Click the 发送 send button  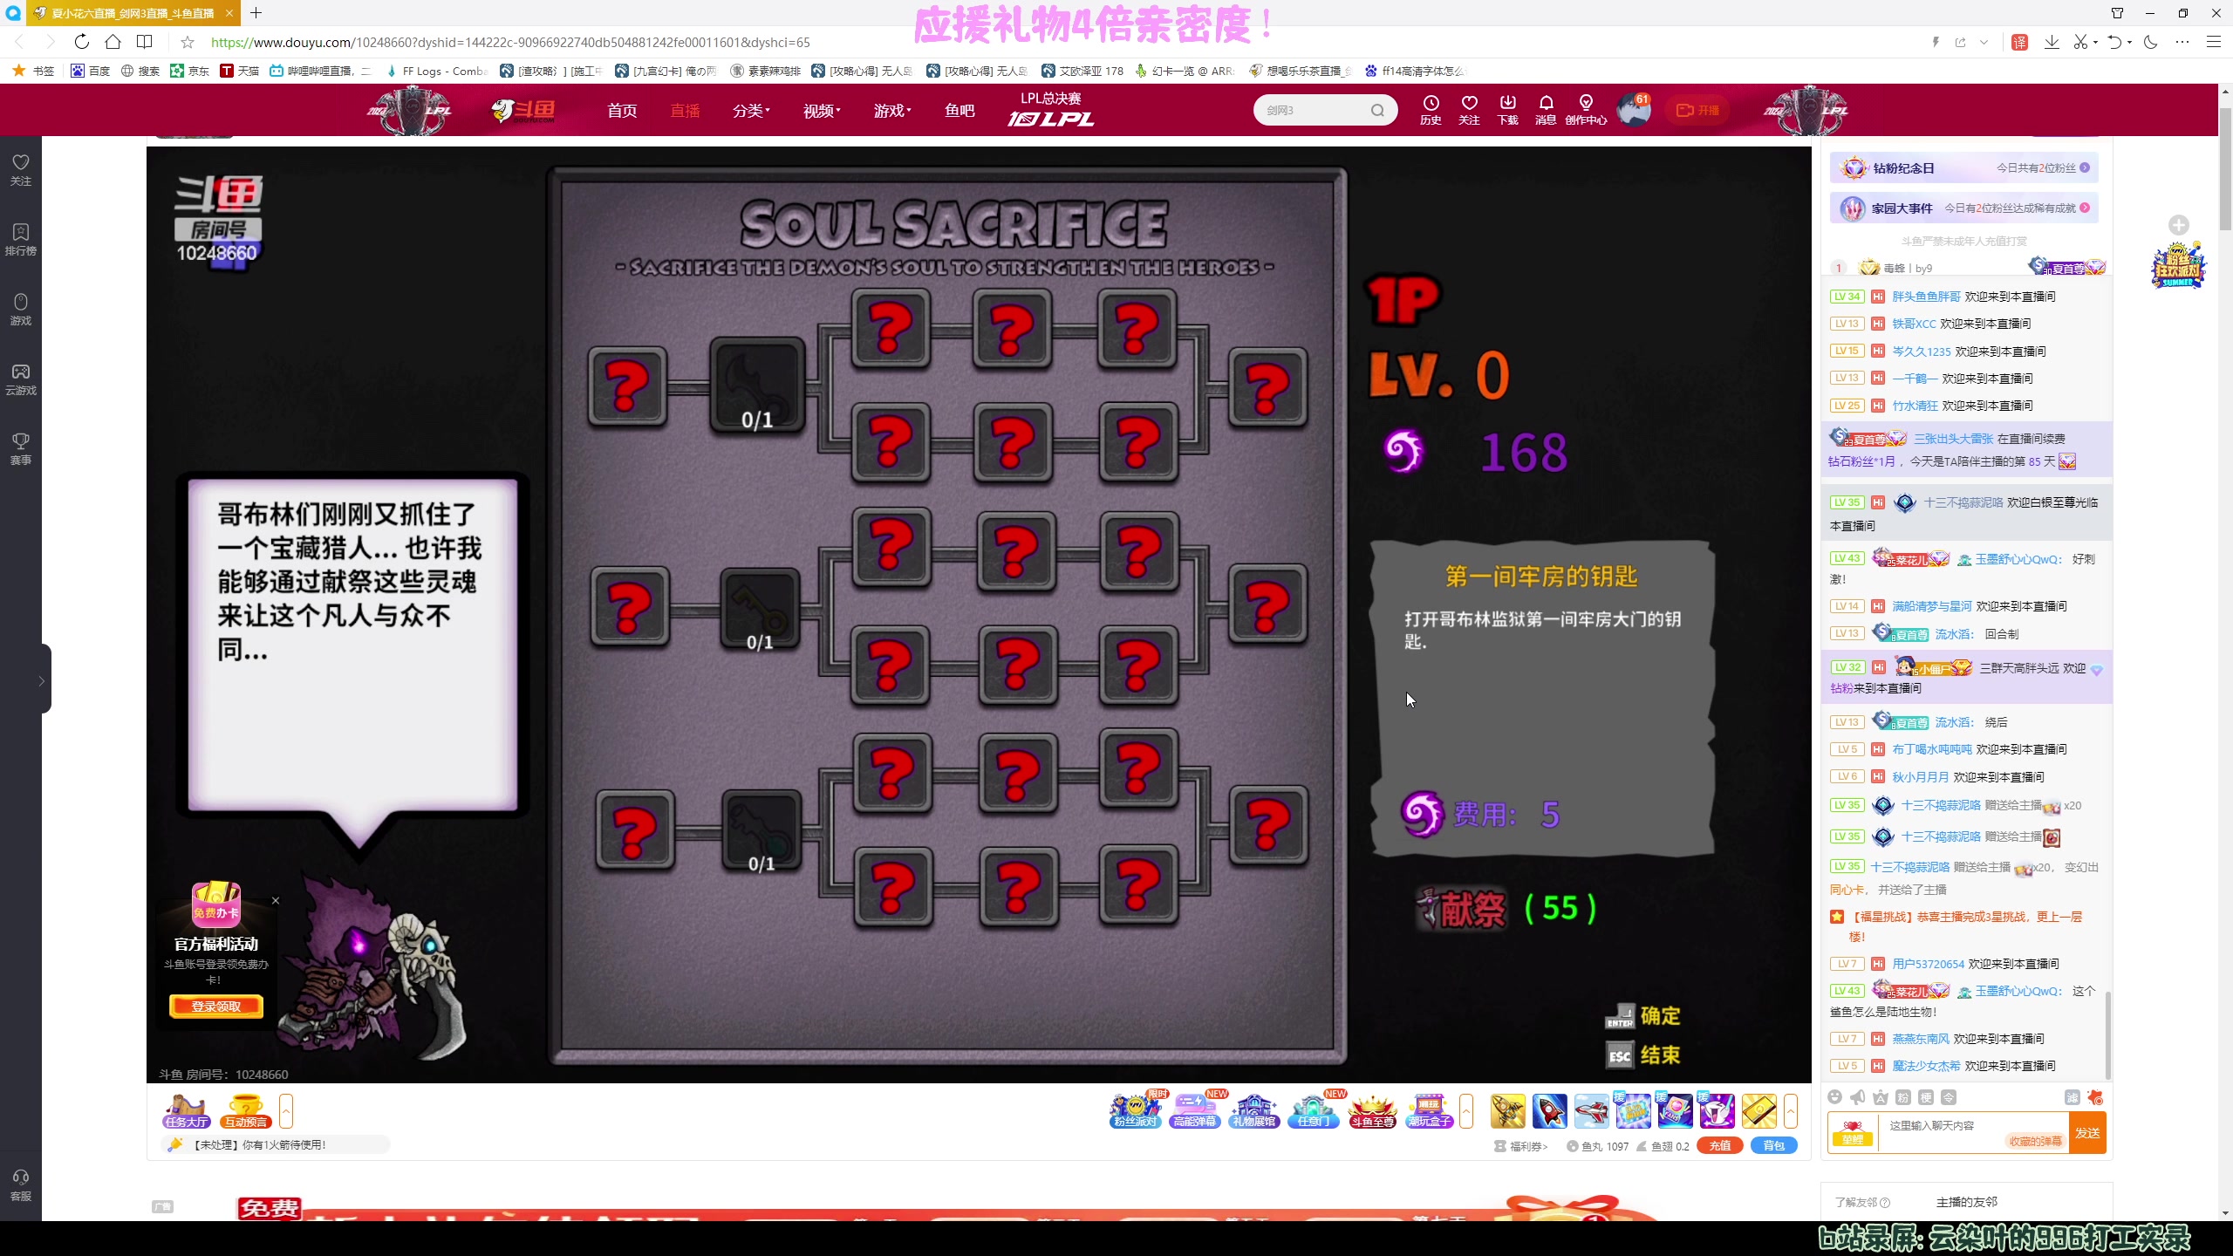(2087, 1132)
